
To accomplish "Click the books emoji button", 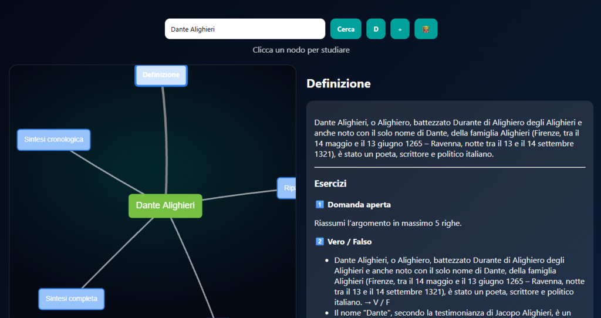I will (426, 29).
